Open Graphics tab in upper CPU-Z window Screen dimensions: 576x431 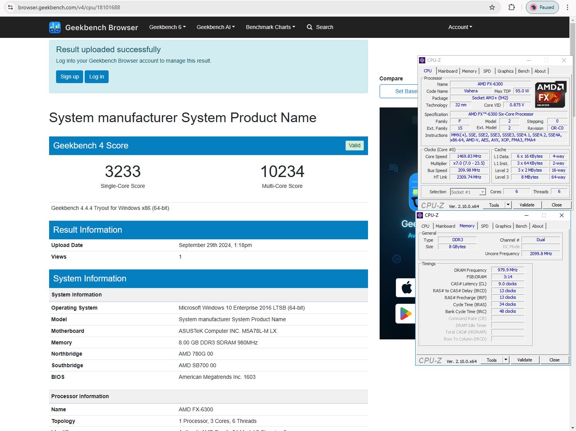pos(505,71)
